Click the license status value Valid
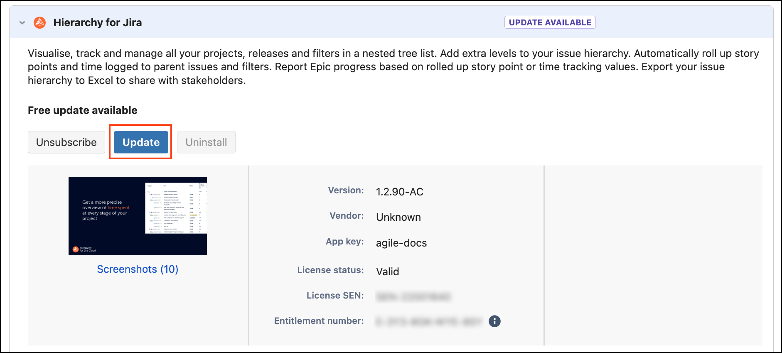Image resolution: width=782 pixels, height=353 pixels. 388,272
